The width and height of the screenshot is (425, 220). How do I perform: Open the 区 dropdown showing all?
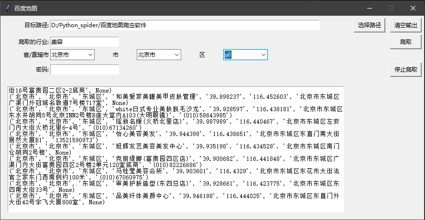pyautogui.click(x=245, y=55)
